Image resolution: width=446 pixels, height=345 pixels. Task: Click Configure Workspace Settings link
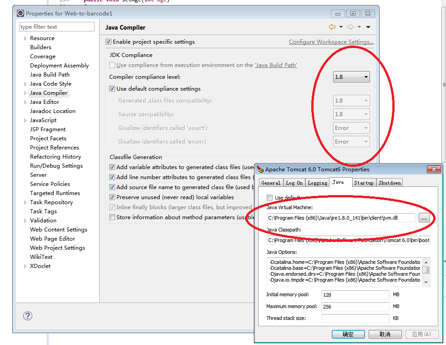331,42
